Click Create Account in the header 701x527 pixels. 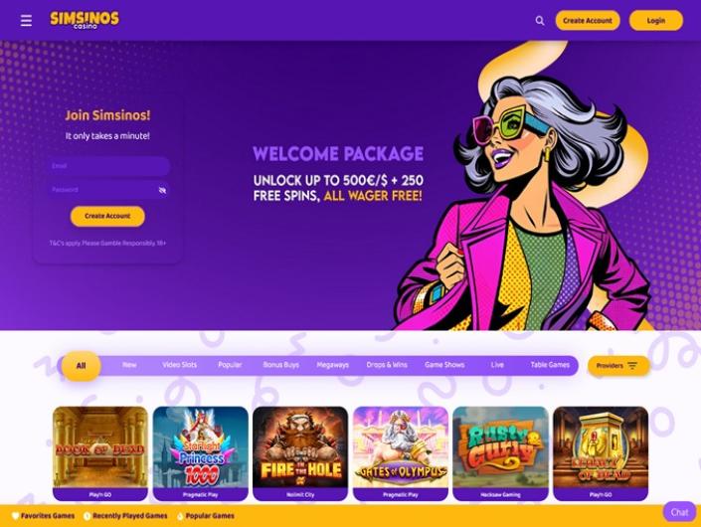(588, 21)
